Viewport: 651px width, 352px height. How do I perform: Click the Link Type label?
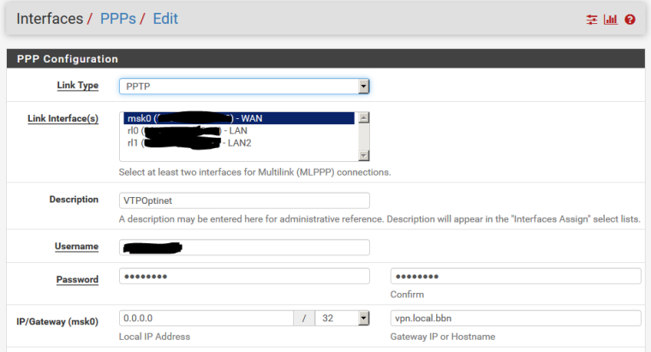pos(78,85)
